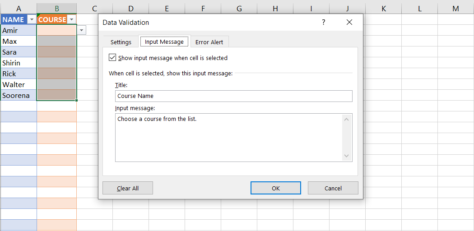Expand the dropdown arrow beside cell B2

point(82,30)
